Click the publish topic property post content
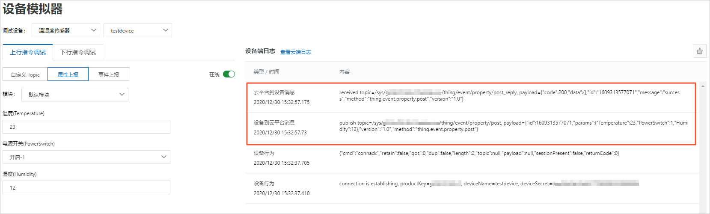The height and width of the screenshot is (214, 710). [514, 126]
